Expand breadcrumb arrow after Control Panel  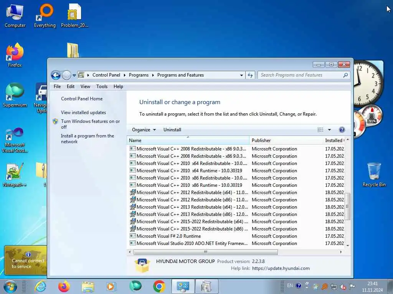125,75
